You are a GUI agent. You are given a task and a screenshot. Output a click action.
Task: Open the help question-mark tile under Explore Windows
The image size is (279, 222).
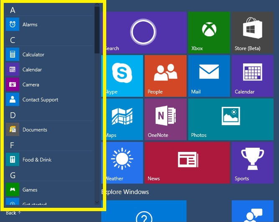pyautogui.click(x=144, y=211)
